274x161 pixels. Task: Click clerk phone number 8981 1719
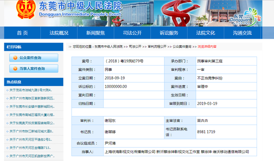tap(206, 132)
